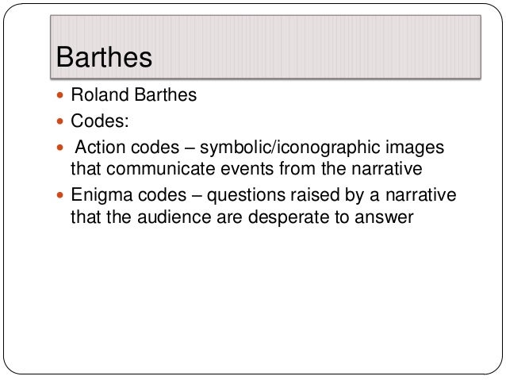This screenshot has width=506, height=380.
Task: Click the slide title "Barthes"
Action: 104,57
